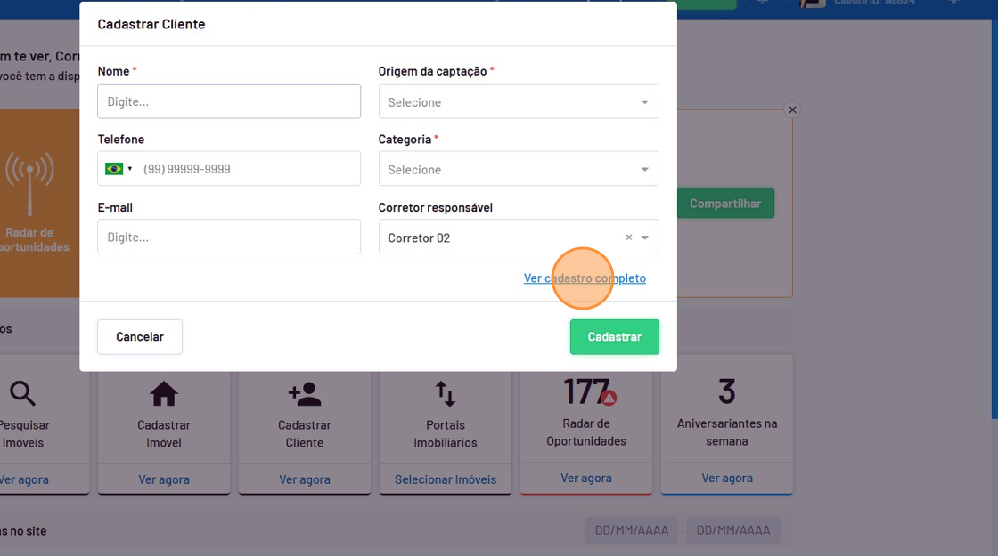Click the Compartilhar button
Image resolution: width=998 pixels, height=556 pixels.
coord(725,204)
